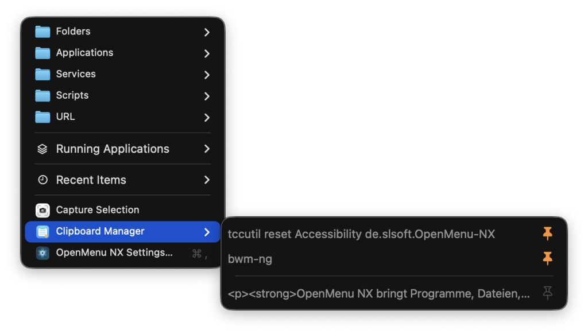Pin the OpenMenu NX bringt Programme clip
The height and width of the screenshot is (334, 588).
547,293
